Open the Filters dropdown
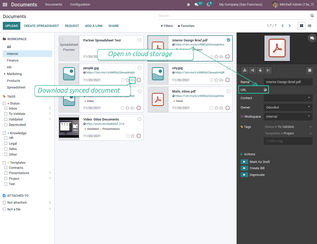The image size is (317, 244). click(x=167, y=26)
